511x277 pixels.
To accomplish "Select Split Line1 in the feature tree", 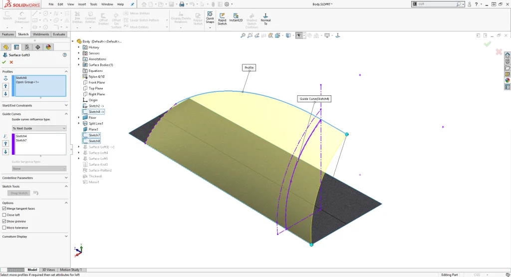I will [x=95, y=123].
